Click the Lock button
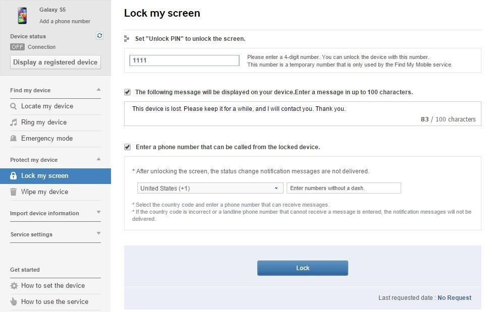 (x=302, y=268)
